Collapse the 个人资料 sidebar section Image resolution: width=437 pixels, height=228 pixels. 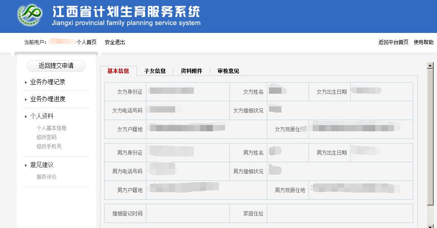pos(42,116)
